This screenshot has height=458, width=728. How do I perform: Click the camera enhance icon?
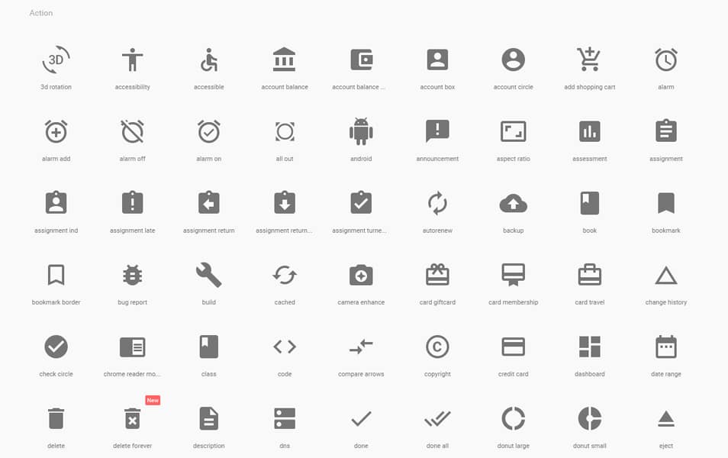pos(360,274)
